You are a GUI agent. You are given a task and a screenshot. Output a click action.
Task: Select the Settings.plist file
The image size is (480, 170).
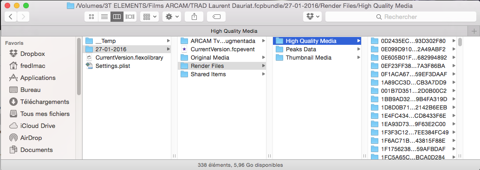127,66
